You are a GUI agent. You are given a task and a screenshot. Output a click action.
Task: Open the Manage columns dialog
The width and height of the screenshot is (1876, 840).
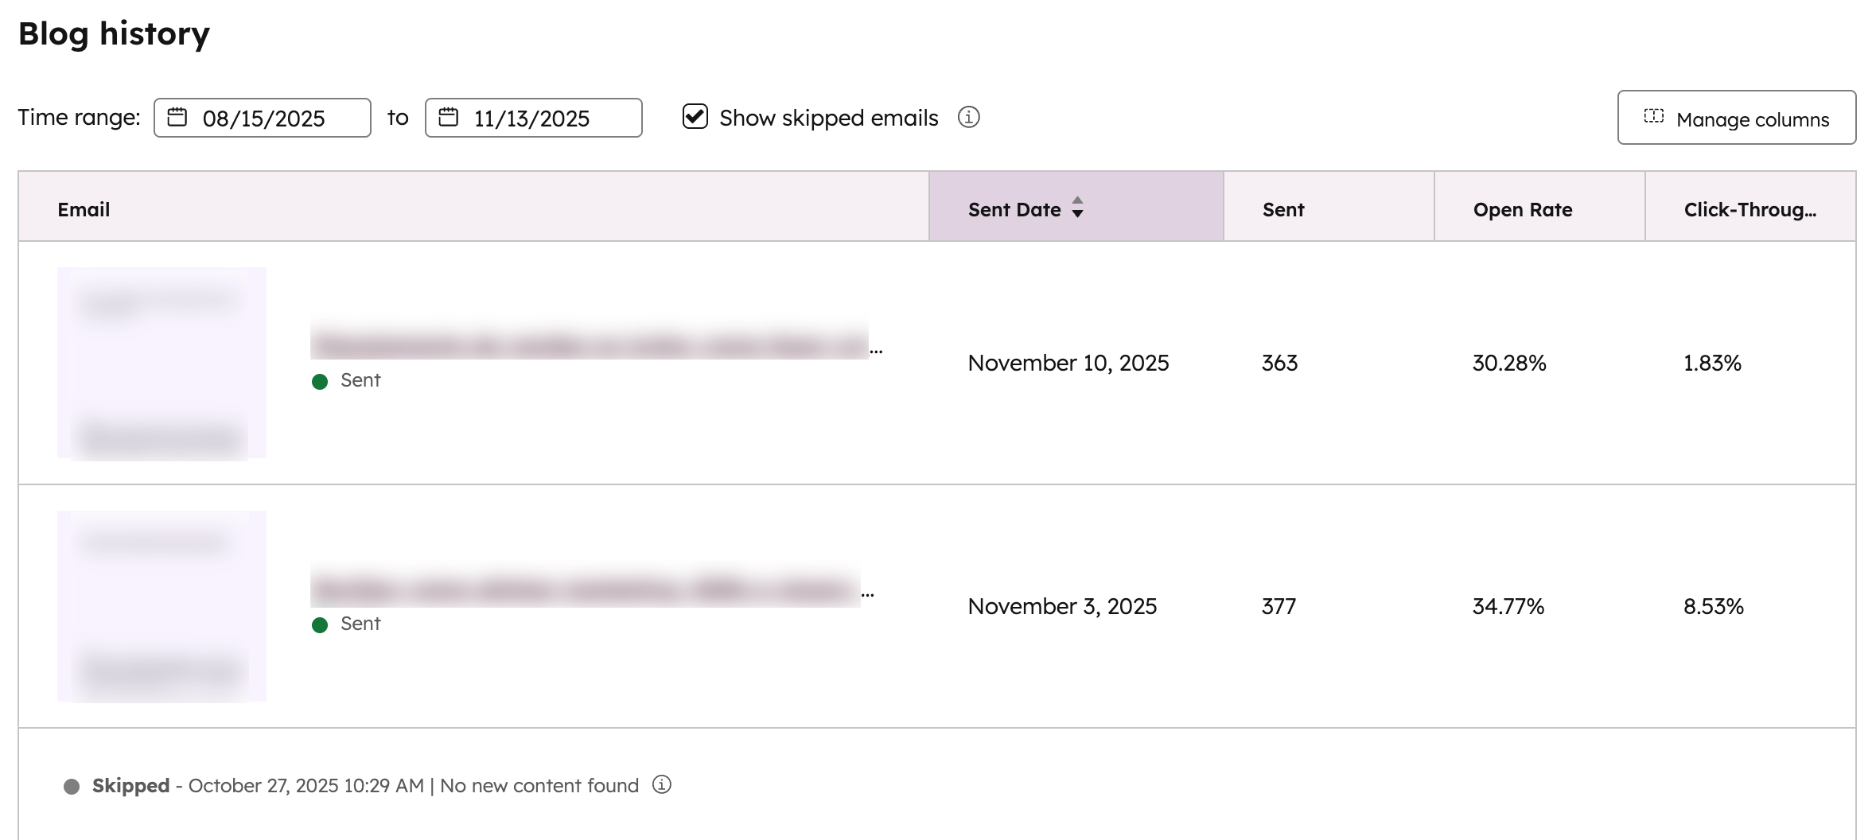(x=1737, y=117)
